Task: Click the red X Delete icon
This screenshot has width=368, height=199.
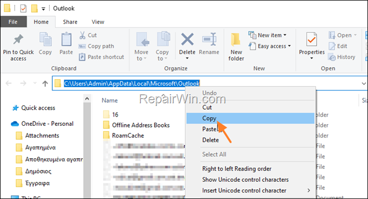Action: coord(187,39)
